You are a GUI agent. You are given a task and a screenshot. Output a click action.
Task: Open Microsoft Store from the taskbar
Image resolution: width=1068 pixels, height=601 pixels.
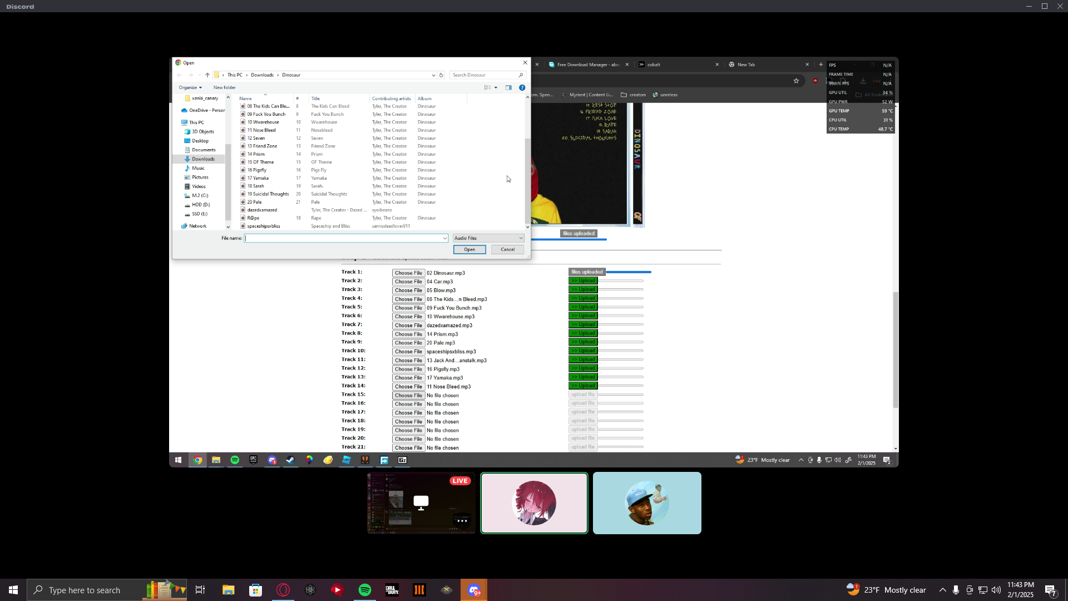255,590
